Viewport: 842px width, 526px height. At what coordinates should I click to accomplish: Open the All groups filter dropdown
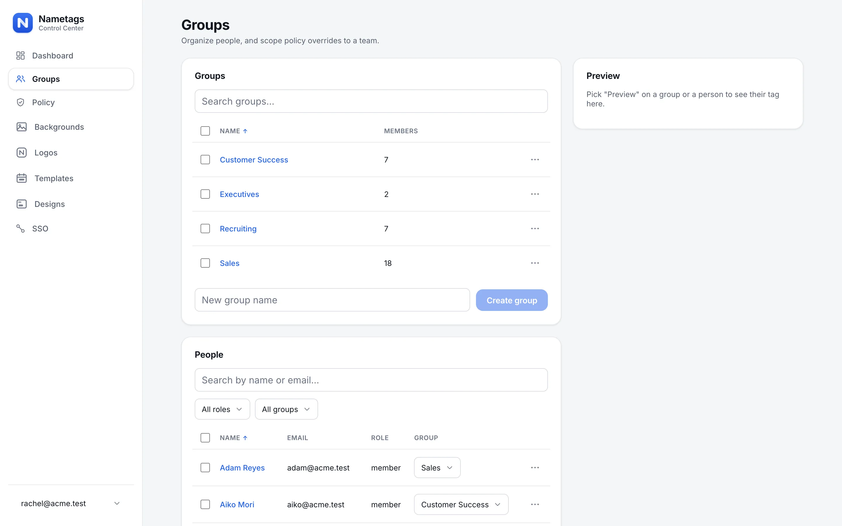tap(286, 409)
